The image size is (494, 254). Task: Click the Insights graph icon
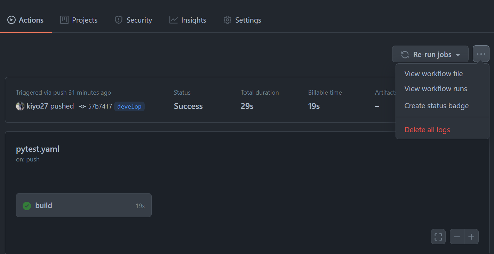point(173,20)
